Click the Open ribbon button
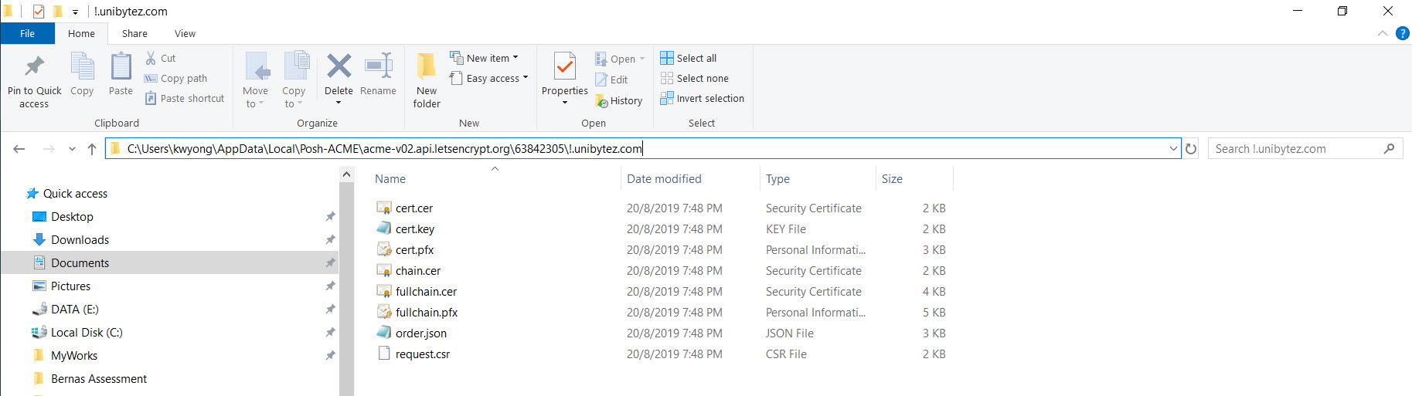This screenshot has height=396, width=1412. [x=620, y=59]
